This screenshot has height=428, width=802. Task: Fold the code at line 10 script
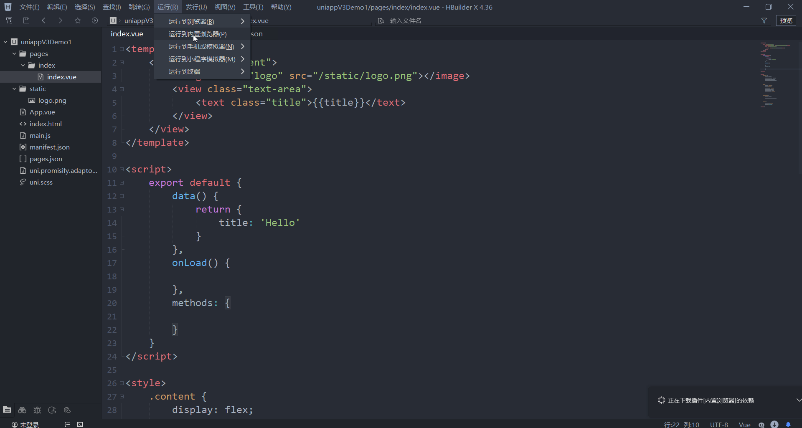122,169
